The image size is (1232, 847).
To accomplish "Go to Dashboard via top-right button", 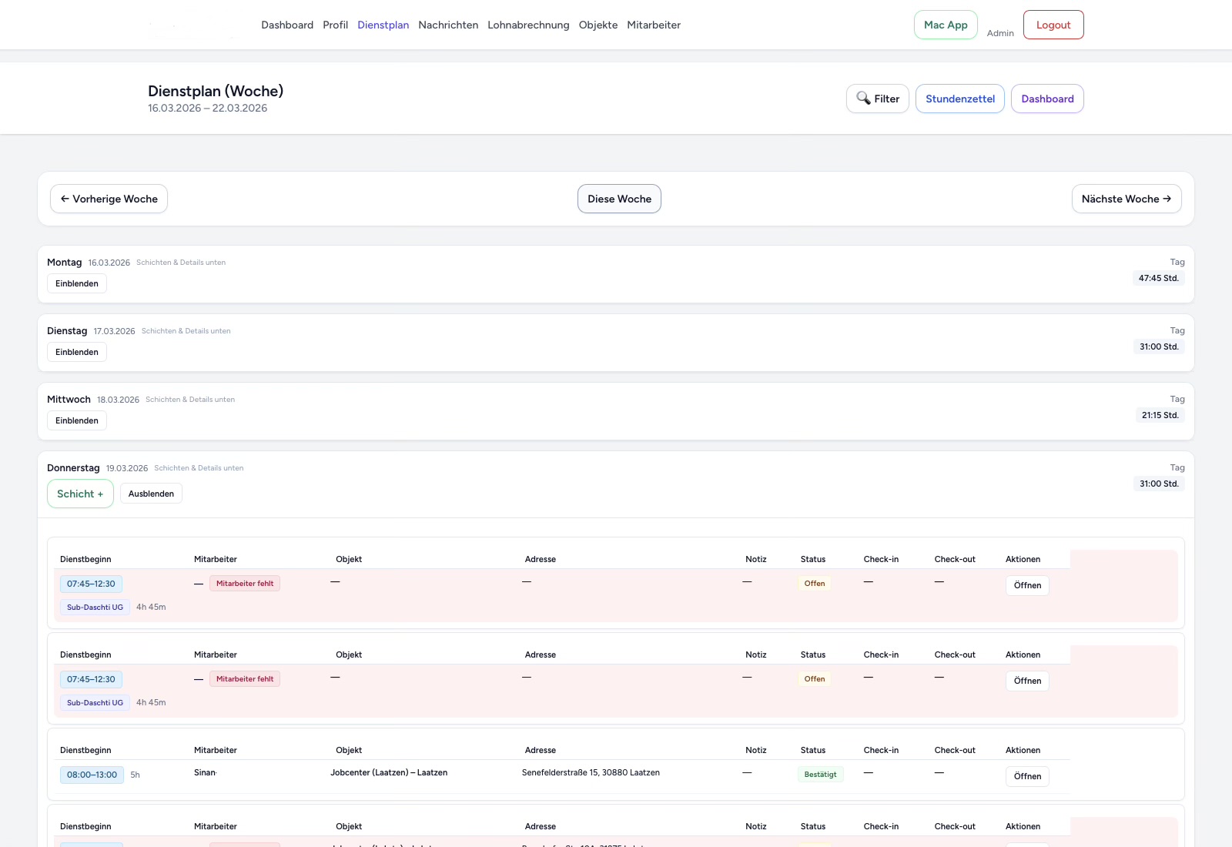I will [x=1047, y=99].
